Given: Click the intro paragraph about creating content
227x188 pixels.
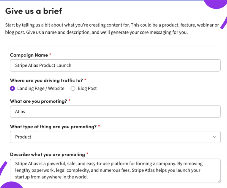Looking at the screenshot, I should 112,29.
